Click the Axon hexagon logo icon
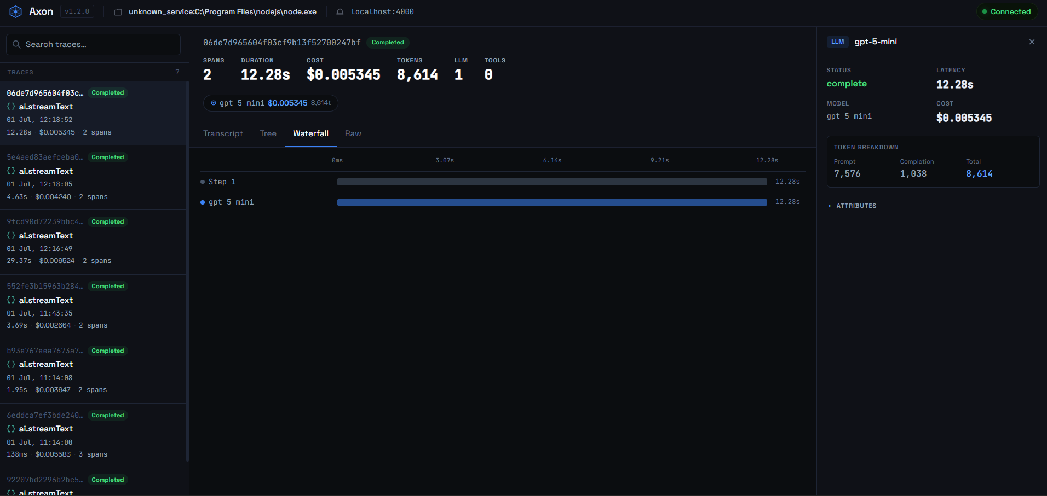The height and width of the screenshot is (496, 1047). tap(15, 11)
